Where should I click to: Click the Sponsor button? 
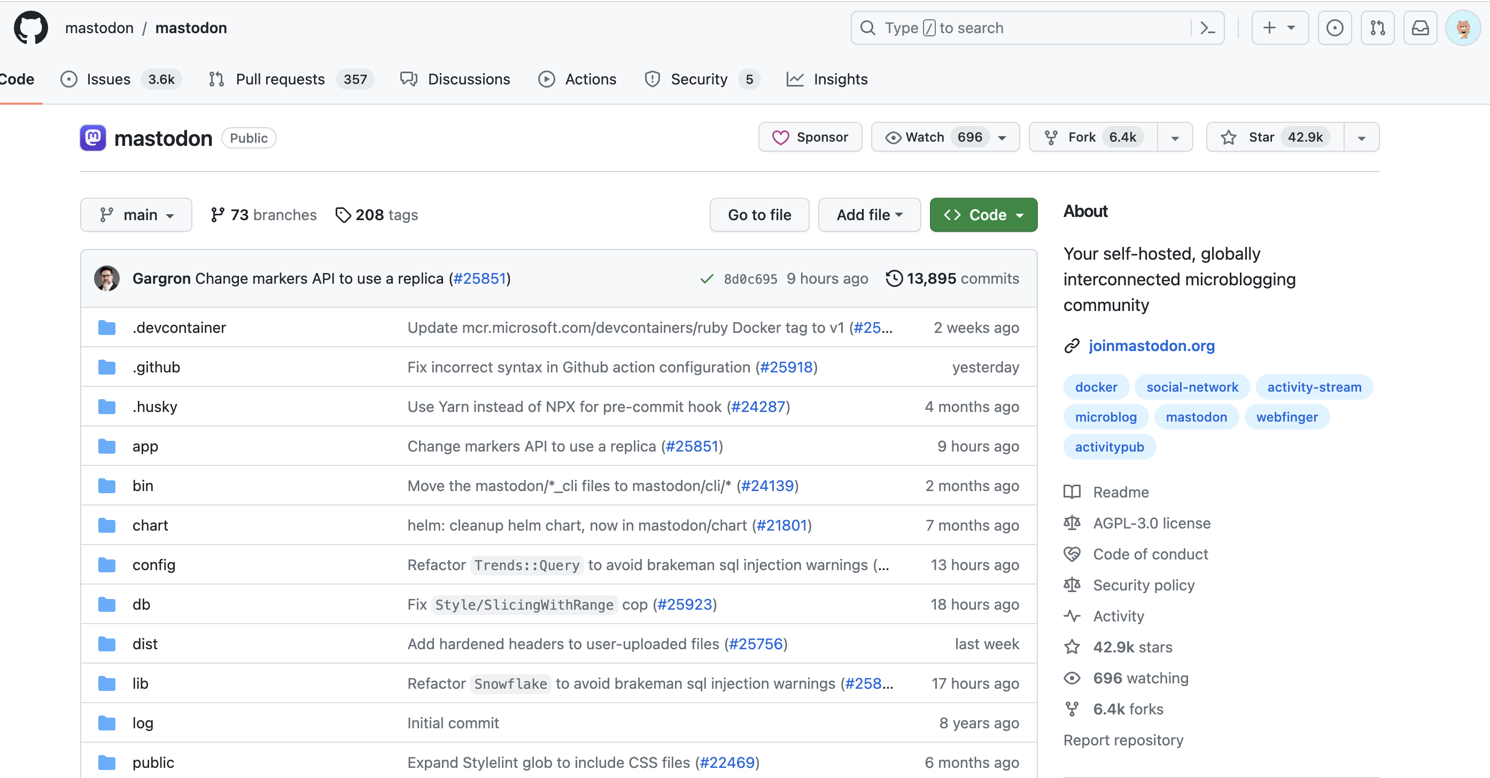(x=810, y=137)
